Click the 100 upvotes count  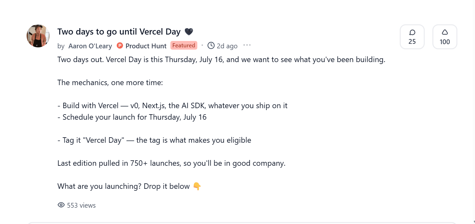click(445, 42)
